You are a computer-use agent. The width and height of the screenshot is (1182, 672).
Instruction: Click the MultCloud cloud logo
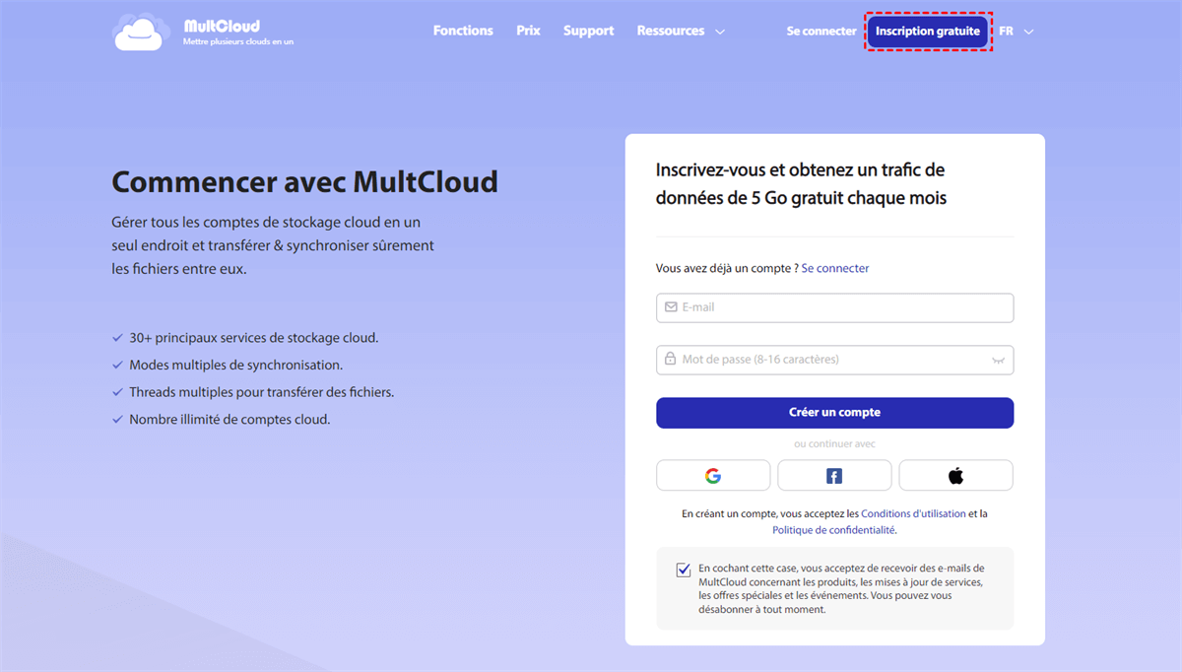[143, 32]
